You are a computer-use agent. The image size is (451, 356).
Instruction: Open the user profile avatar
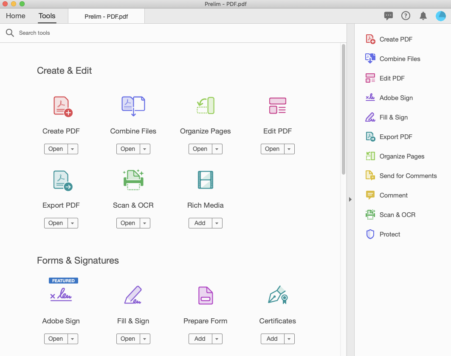pyautogui.click(x=441, y=16)
